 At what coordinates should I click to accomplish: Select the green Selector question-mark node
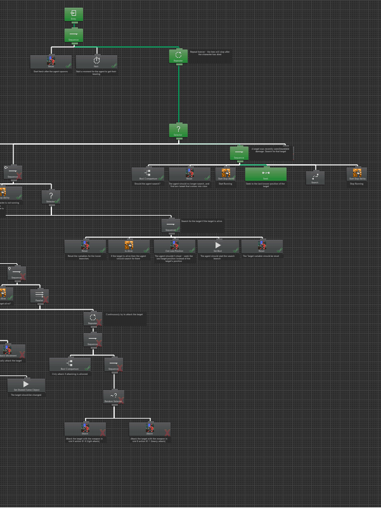178,131
